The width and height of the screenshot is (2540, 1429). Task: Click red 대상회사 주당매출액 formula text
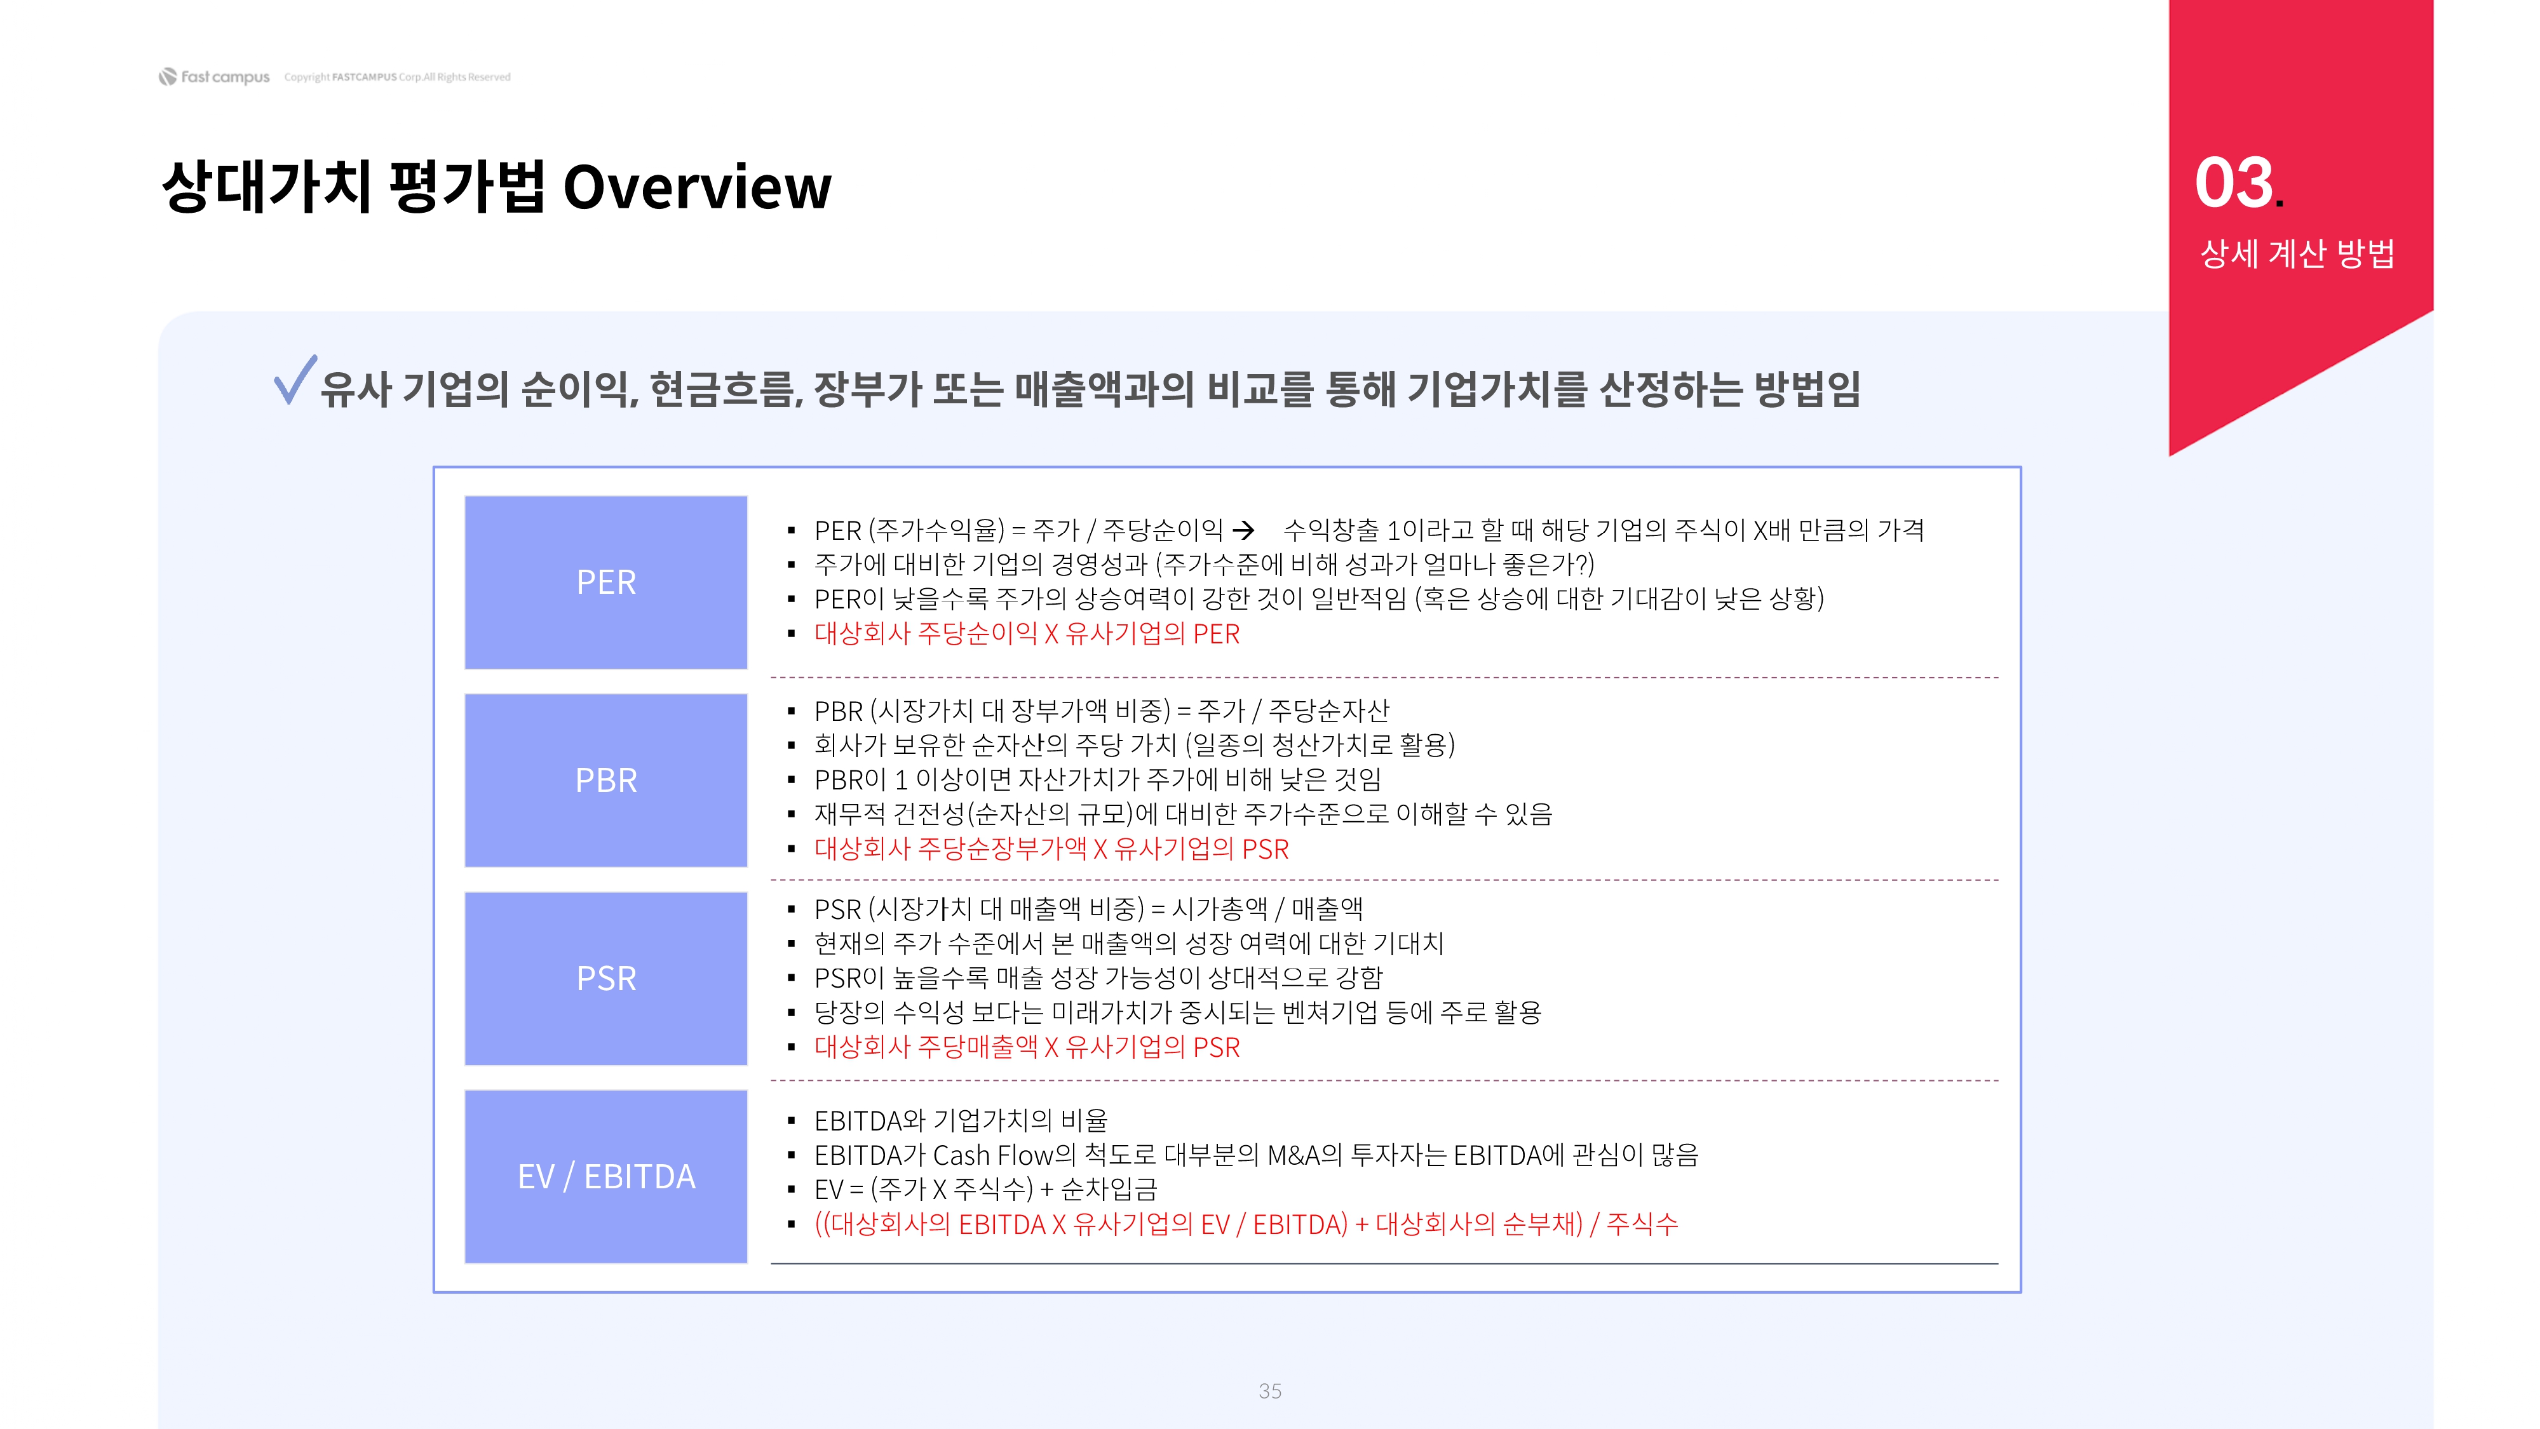coord(1027,1047)
